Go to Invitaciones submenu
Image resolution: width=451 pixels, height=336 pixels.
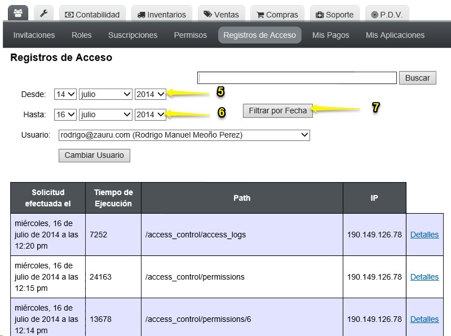point(34,35)
